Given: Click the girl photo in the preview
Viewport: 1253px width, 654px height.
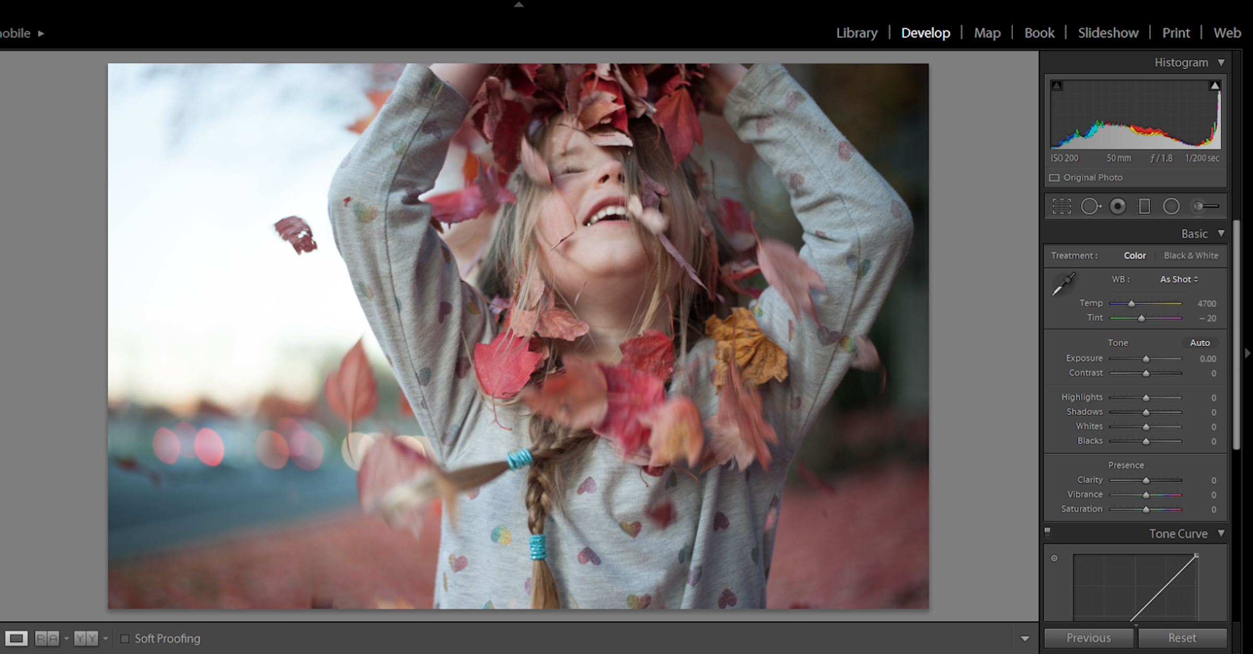Looking at the screenshot, I should coord(518,336).
